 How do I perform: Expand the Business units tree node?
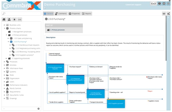coord(4,25)
